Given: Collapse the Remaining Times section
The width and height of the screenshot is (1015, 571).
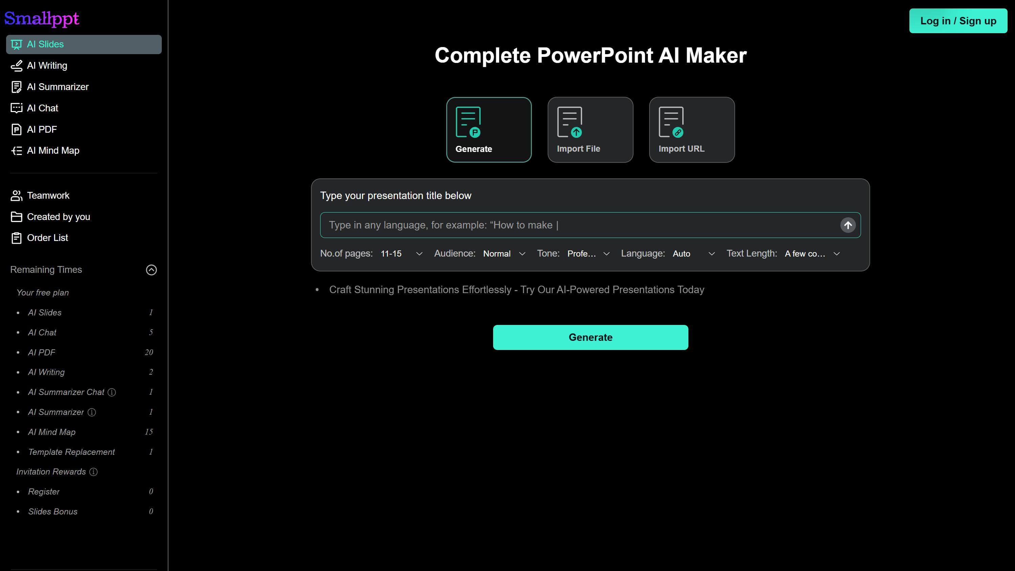Looking at the screenshot, I should [x=152, y=270].
